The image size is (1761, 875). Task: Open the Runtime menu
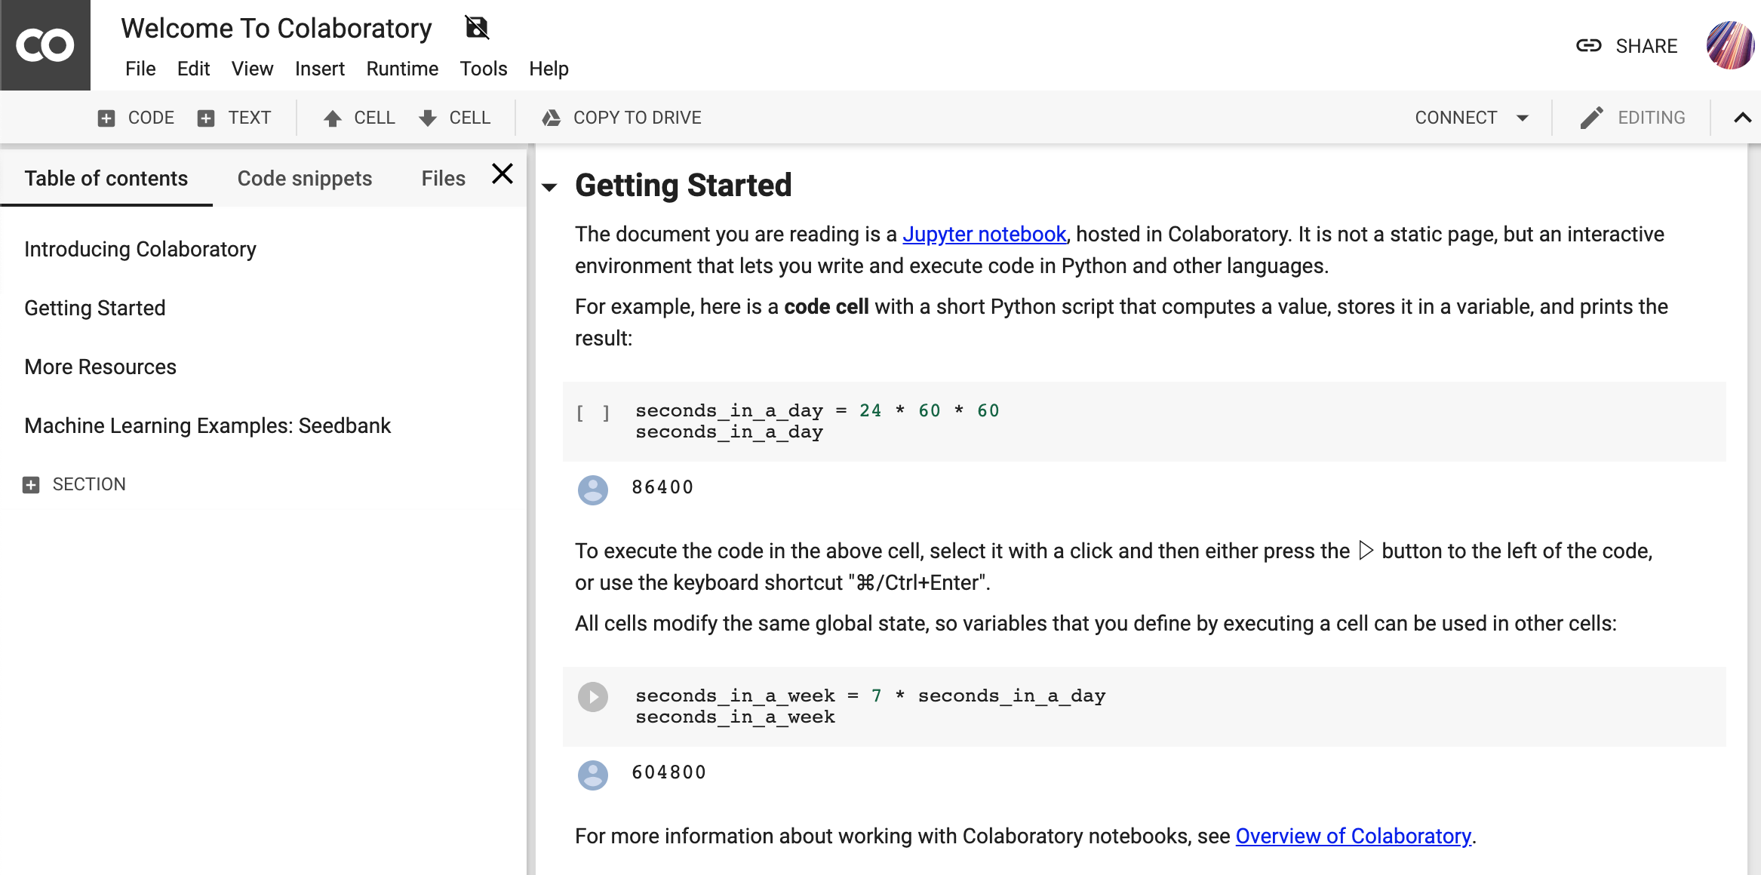click(x=402, y=69)
